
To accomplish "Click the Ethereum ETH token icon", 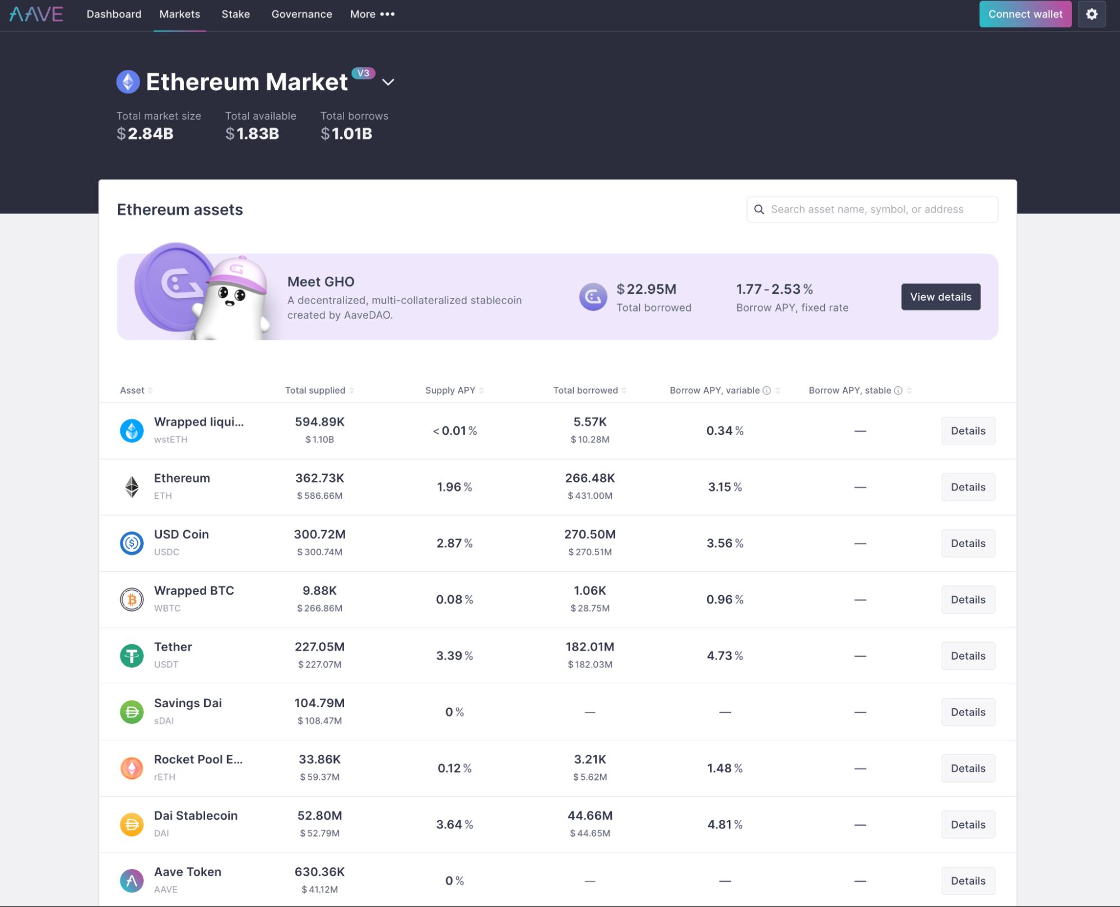I will click(x=132, y=487).
